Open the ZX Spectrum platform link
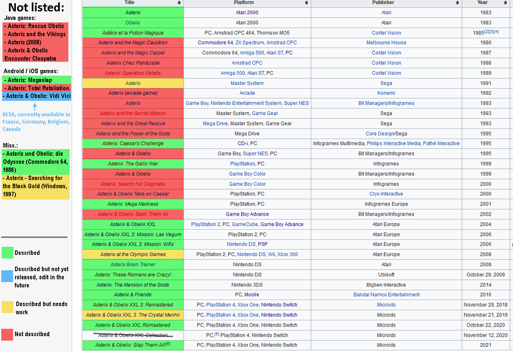The image size is (513, 352). coord(250,43)
